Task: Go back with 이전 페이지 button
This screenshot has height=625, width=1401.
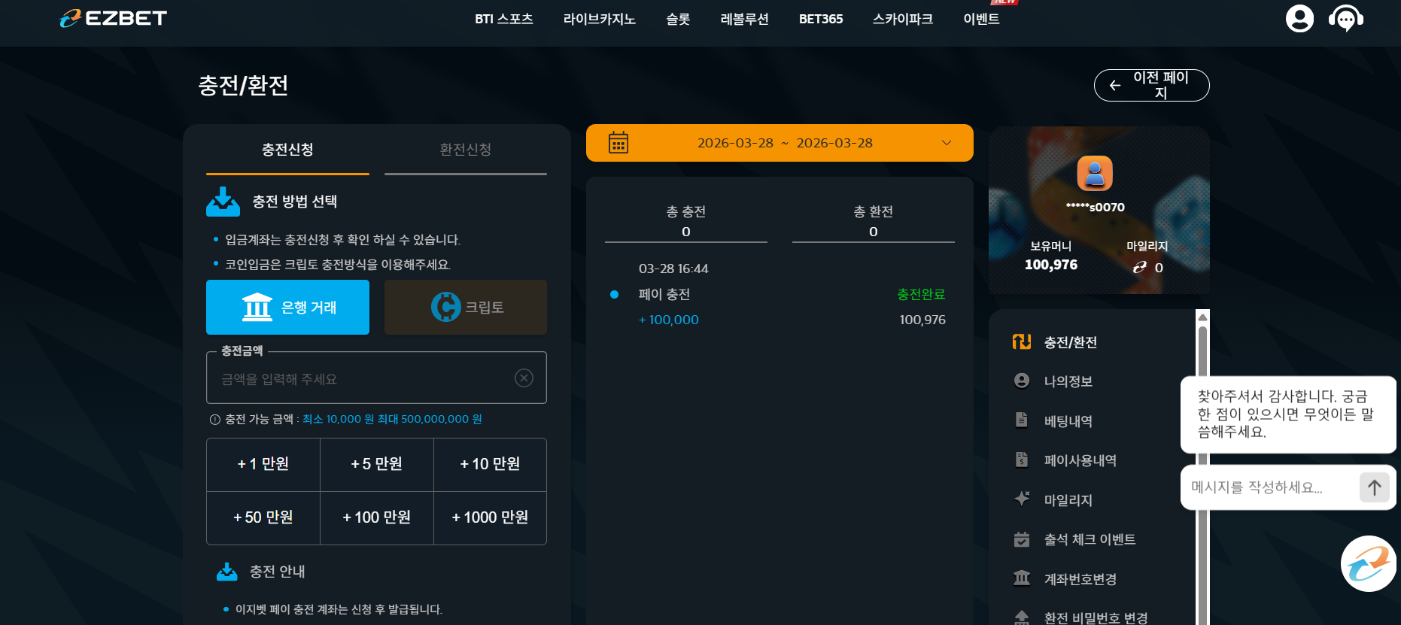Action: click(1151, 85)
